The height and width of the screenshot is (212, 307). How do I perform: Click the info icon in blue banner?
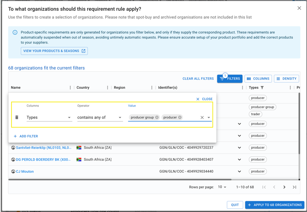(15, 32)
